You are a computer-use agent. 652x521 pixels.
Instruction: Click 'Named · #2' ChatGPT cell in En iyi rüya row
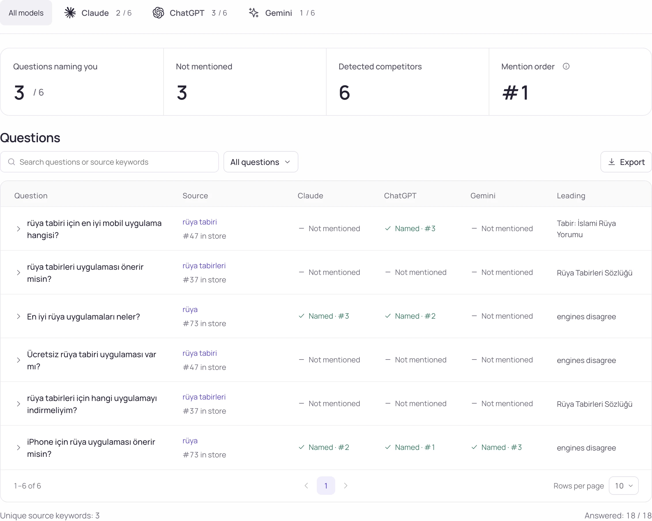[410, 316]
